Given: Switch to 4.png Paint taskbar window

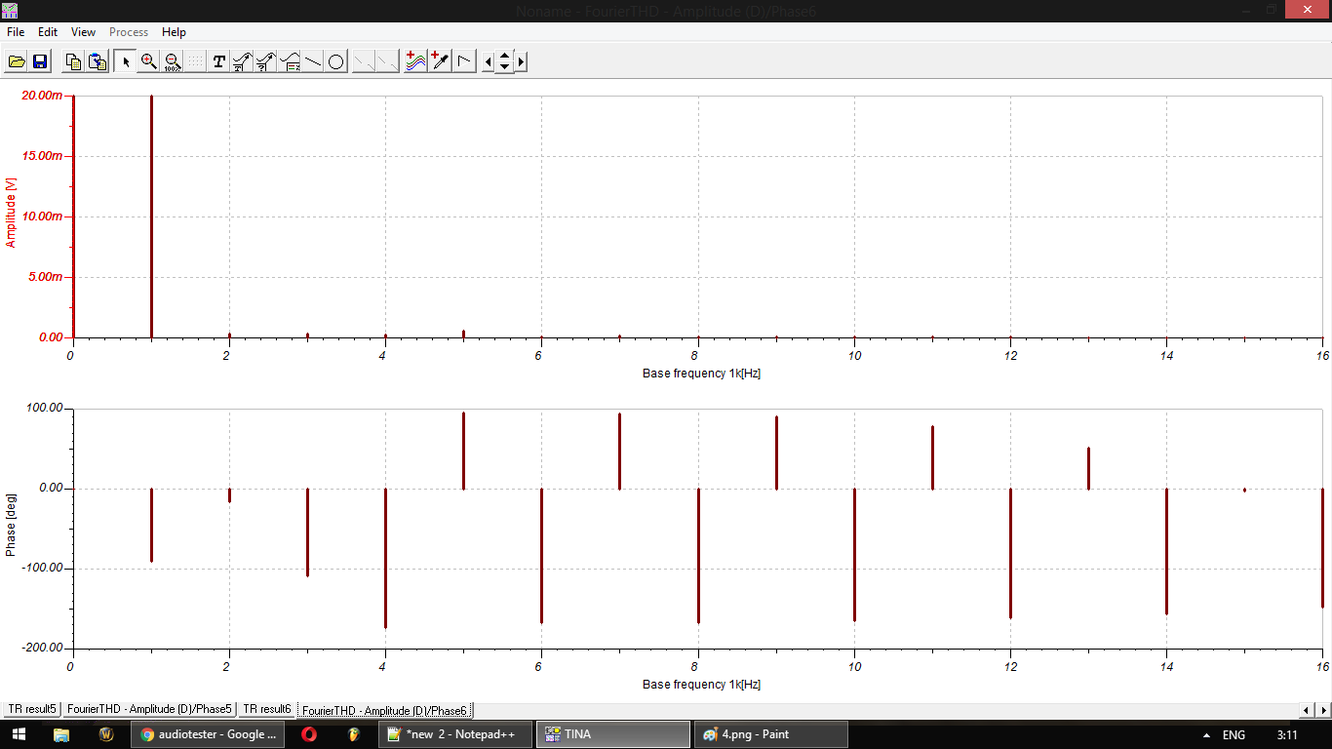Looking at the screenshot, I should [x=769, y=734].
